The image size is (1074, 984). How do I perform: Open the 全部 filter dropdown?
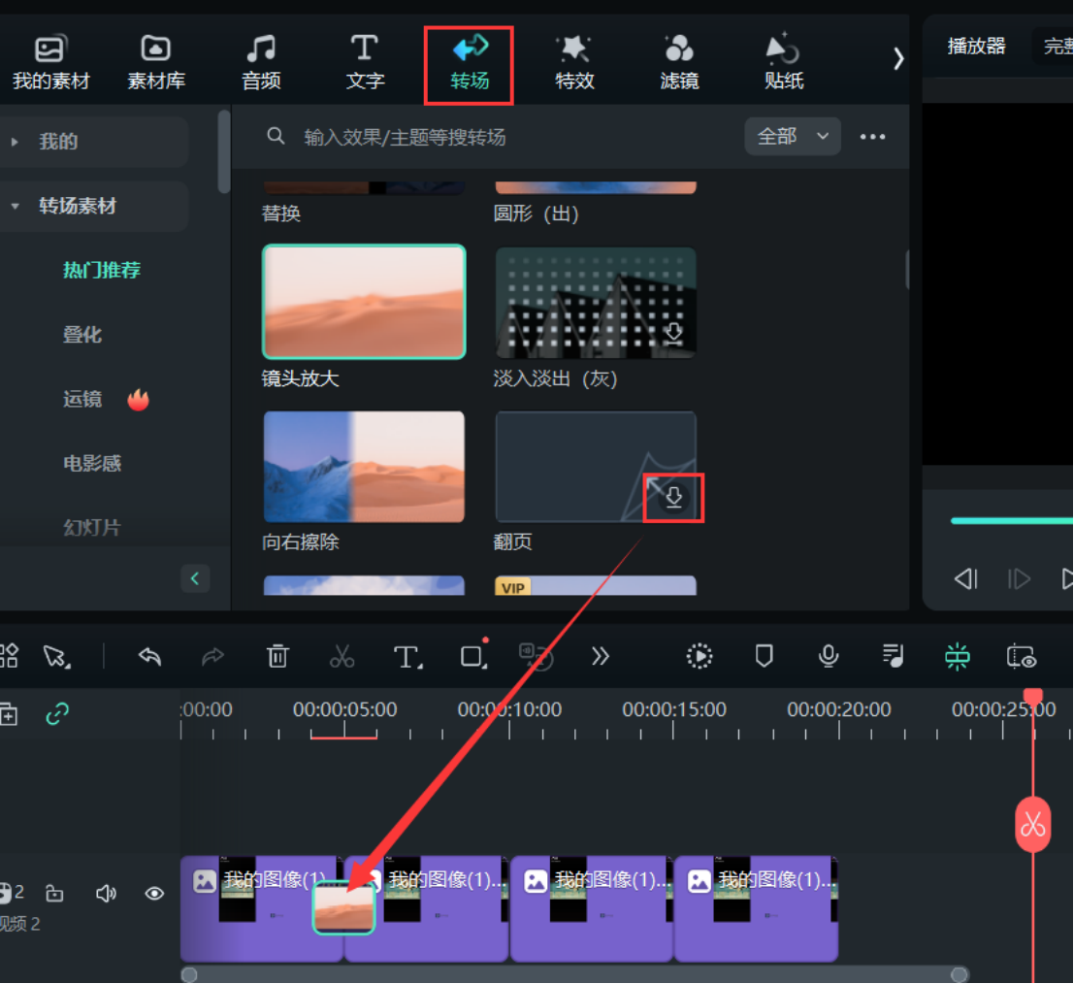point(792,137)
